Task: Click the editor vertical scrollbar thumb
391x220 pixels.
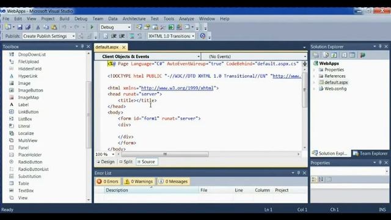Action: (x=304, y=90)
